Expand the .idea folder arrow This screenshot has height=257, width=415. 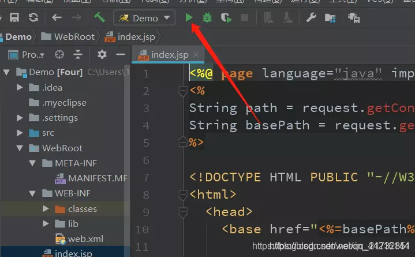20,87
